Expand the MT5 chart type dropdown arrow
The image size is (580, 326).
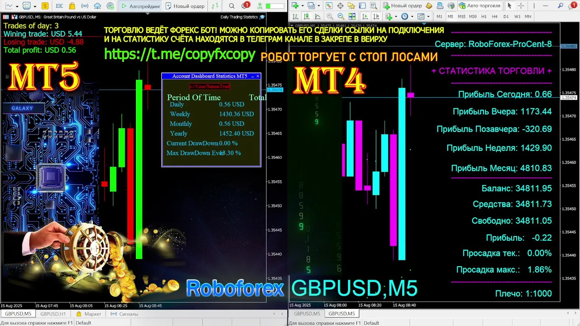point(17,7)
